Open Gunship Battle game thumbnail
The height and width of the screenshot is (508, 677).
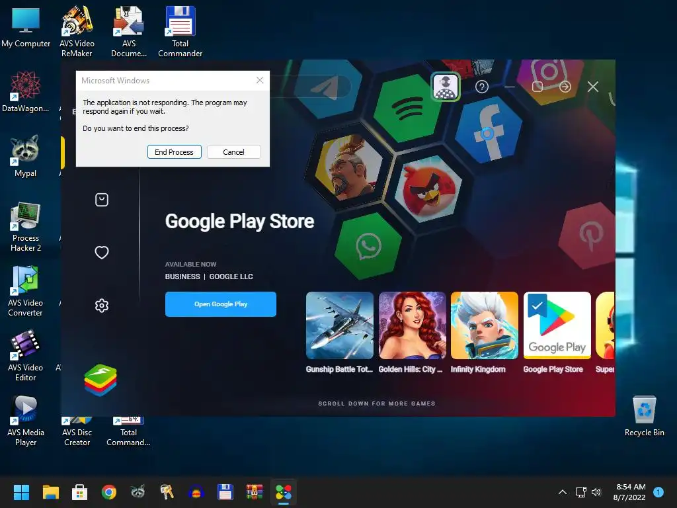coord(339,325)
